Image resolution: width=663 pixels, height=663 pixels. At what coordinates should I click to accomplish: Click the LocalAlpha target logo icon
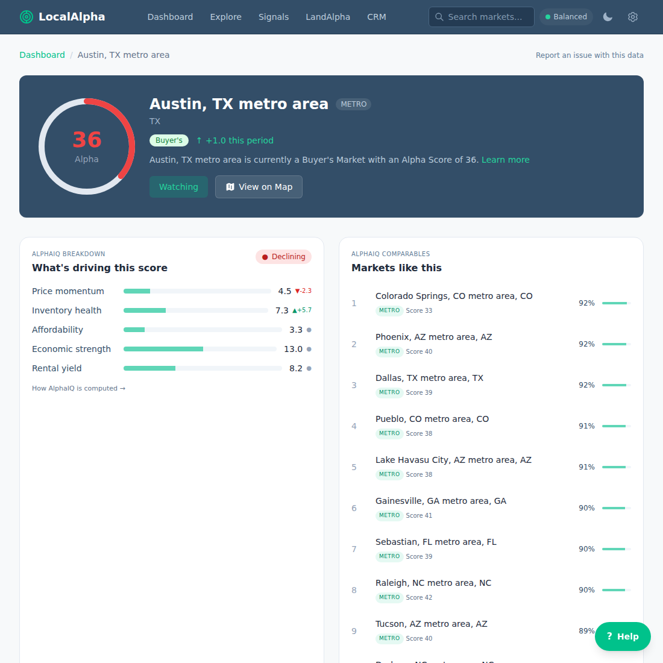pyautogui.click(x=26, y=17)
